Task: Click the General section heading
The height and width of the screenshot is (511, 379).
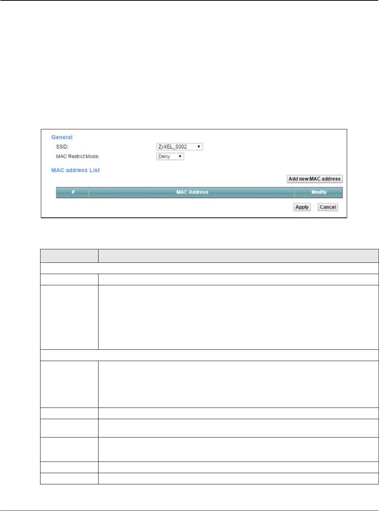Action: [x=62, y=137]
